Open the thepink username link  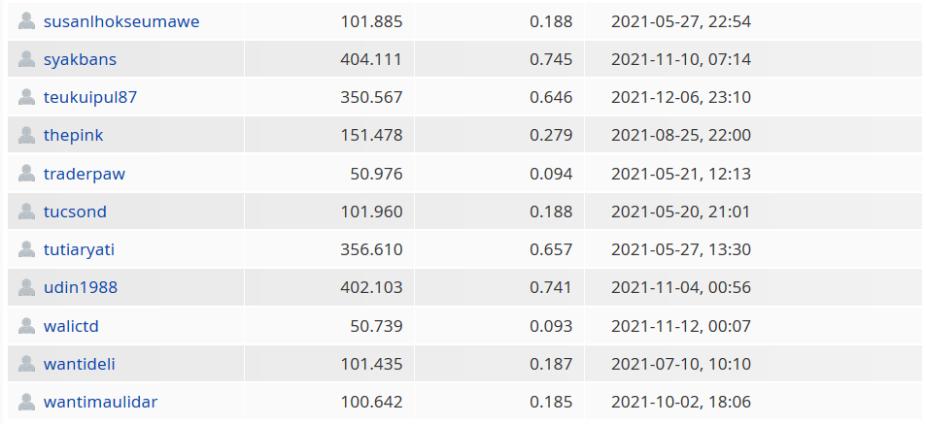[x=73, y=136]
